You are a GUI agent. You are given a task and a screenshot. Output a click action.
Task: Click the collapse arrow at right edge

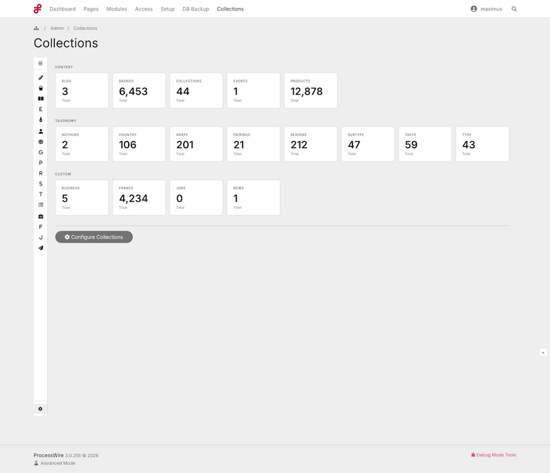(x=543, y=353)
